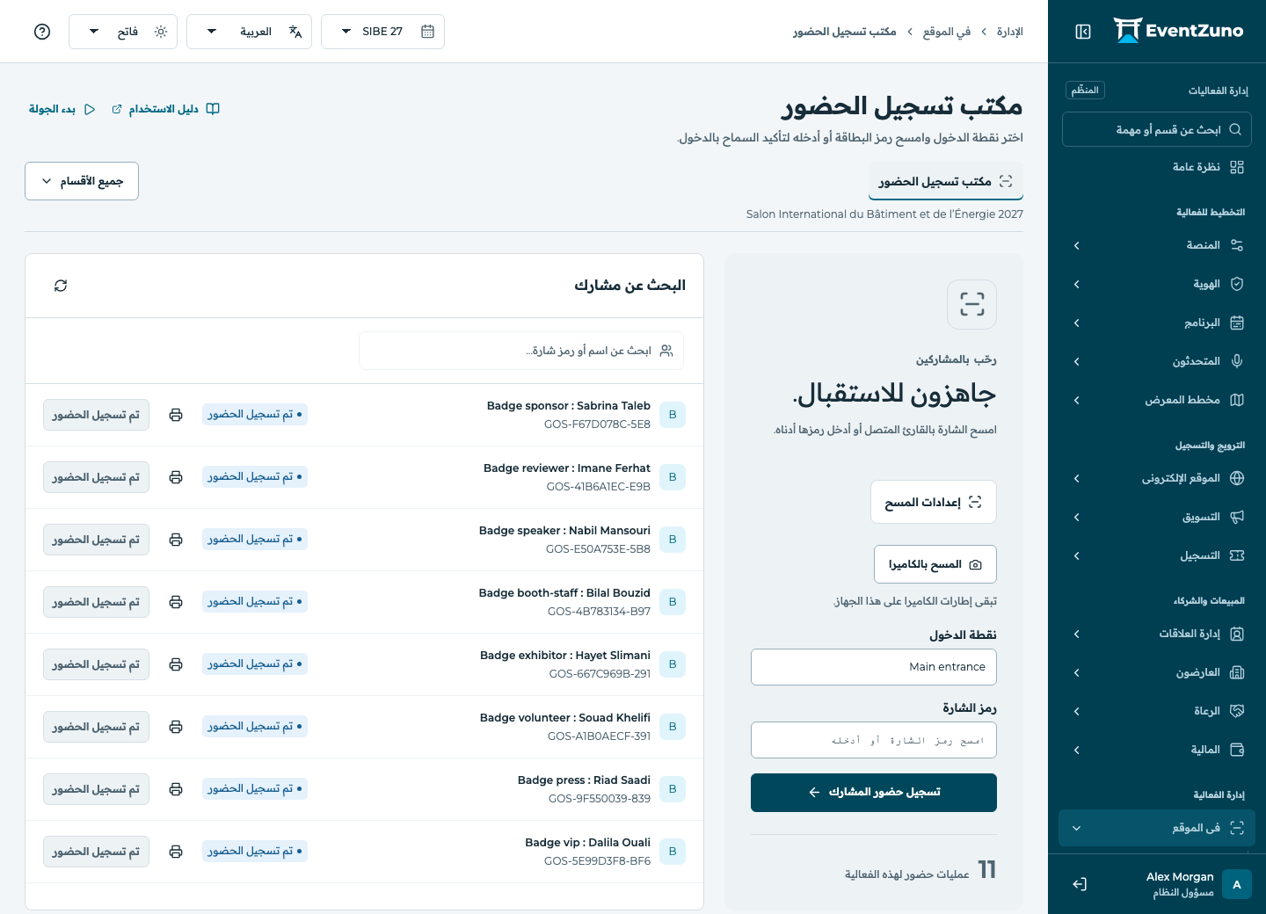Expand the التسجيل sidebar section

tap(1157, 555)
